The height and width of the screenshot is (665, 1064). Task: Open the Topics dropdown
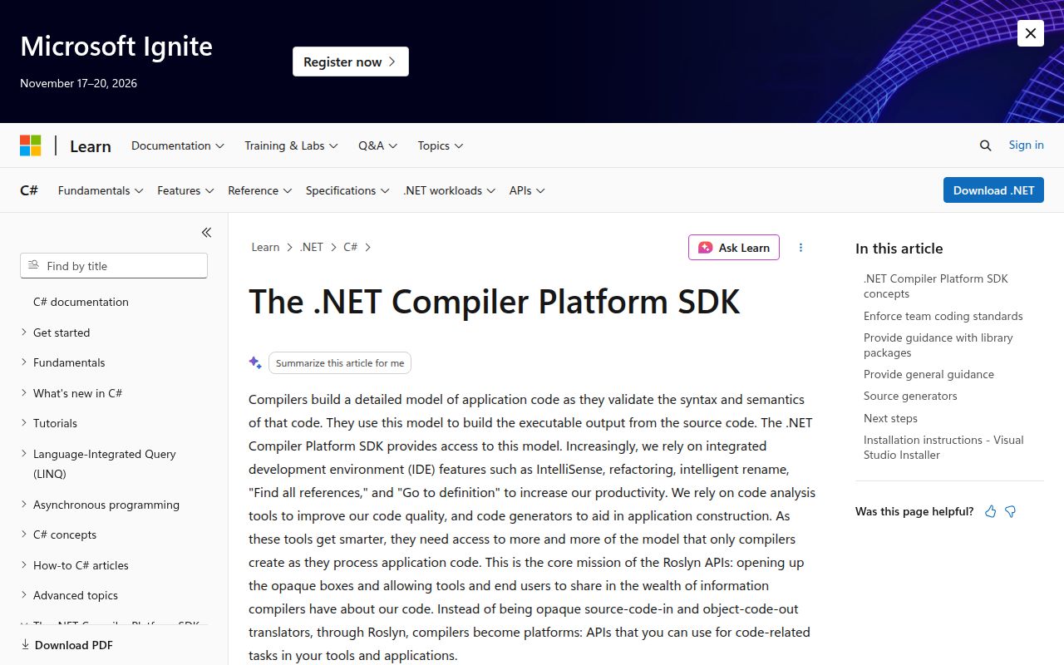click(x=441, y=145)
